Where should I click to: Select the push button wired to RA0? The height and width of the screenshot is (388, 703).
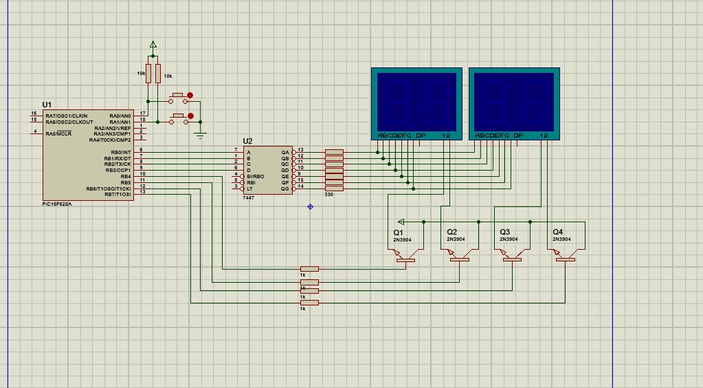[178, 98]
